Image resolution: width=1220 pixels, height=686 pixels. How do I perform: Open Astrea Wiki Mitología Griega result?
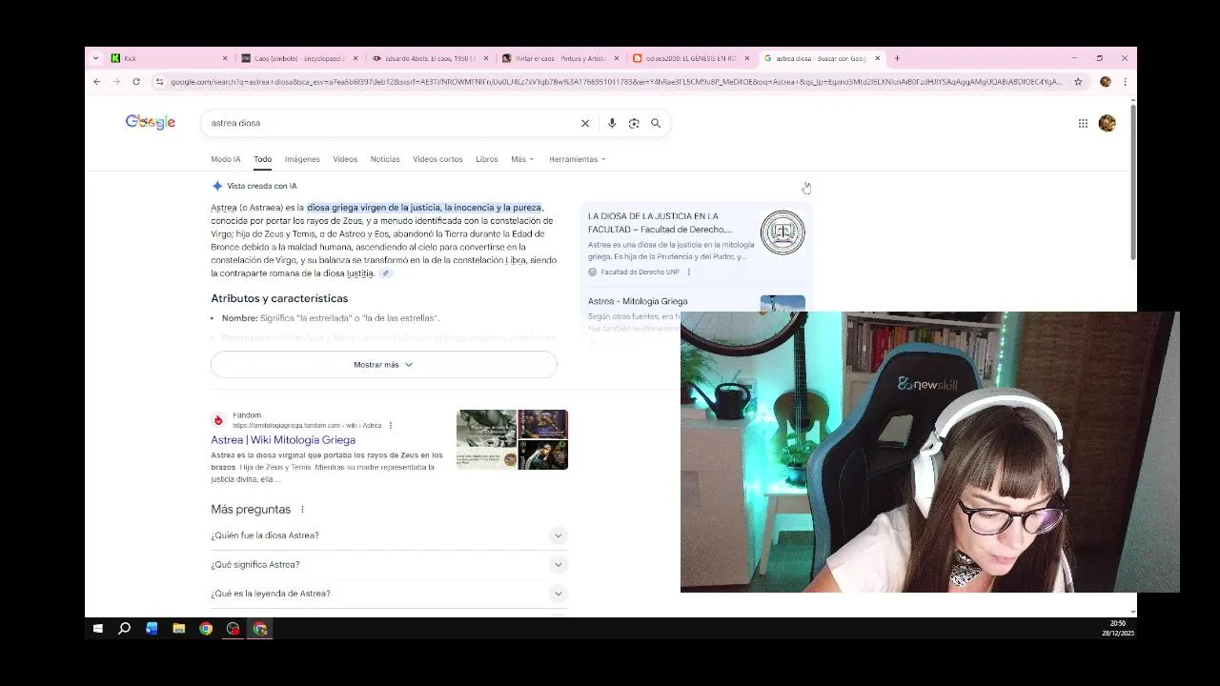point(283,440)
